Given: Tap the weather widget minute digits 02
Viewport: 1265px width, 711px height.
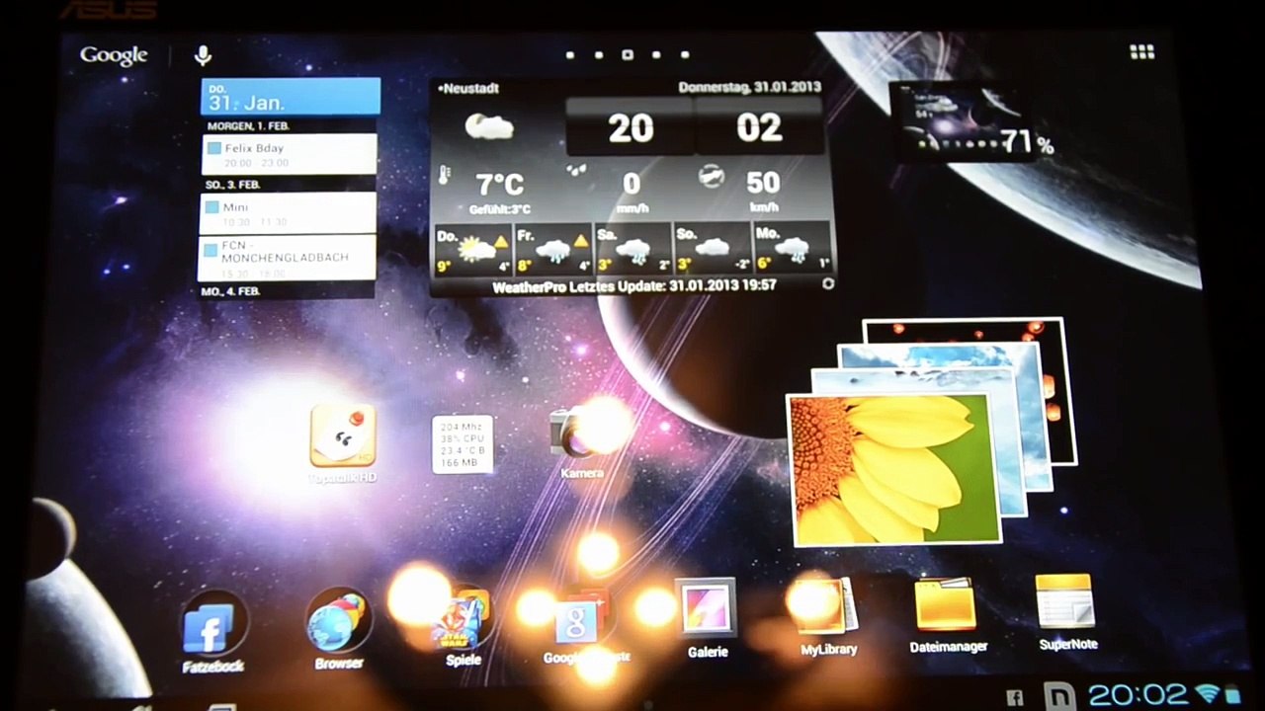Looking at the screenshot, I should [759, 127].
